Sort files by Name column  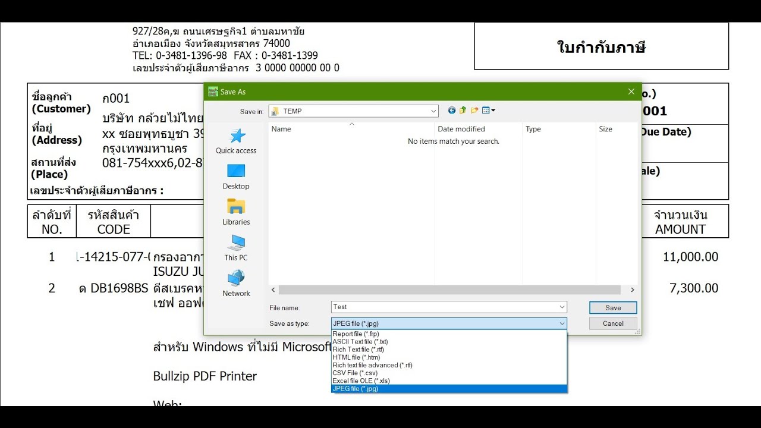tap(351, 129)
